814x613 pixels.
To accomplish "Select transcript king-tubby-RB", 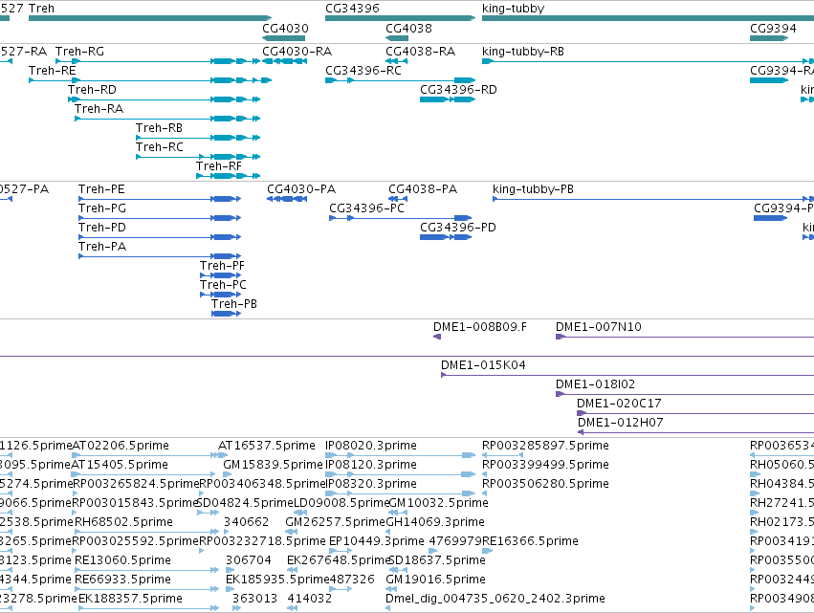I will [x=648, y=61].
